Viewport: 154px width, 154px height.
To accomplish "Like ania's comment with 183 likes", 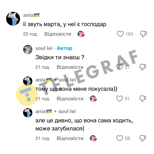I will coord(120,34).
